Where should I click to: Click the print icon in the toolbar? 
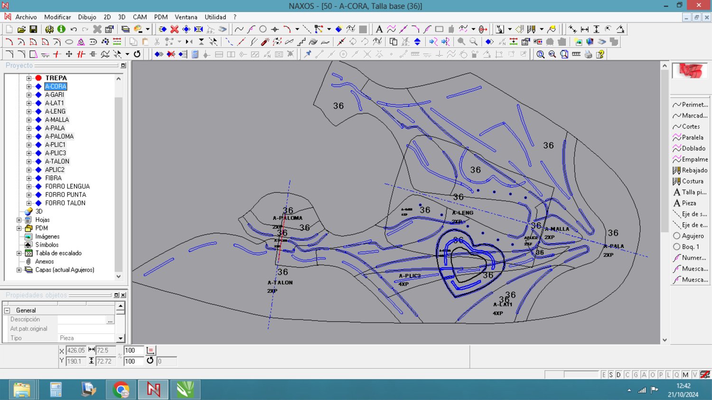[x=589, y=54]
